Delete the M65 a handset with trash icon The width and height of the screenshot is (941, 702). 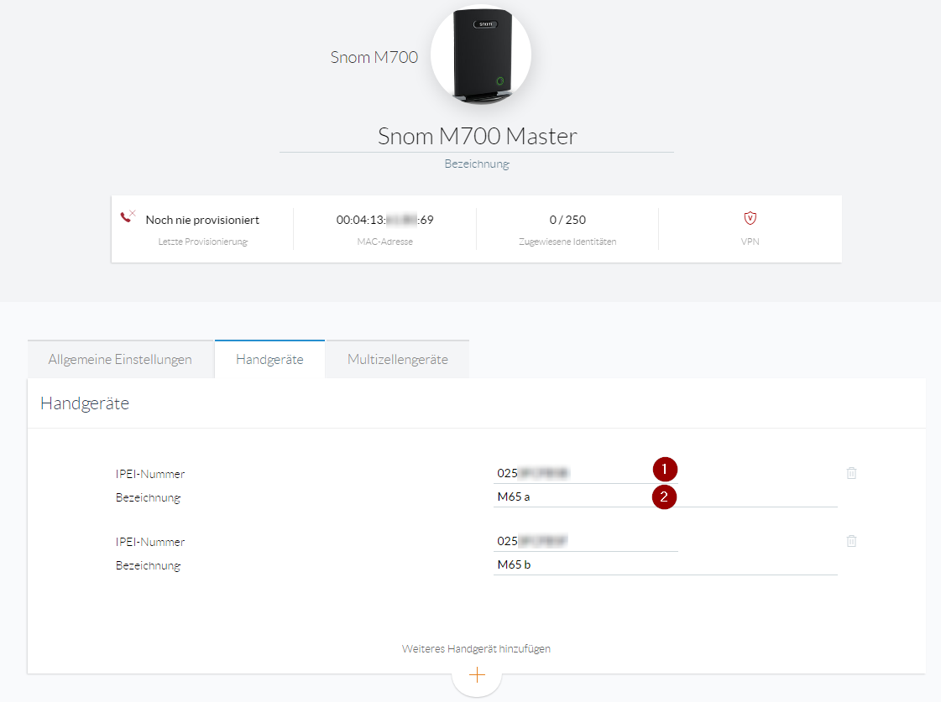(x=851, y=473)
